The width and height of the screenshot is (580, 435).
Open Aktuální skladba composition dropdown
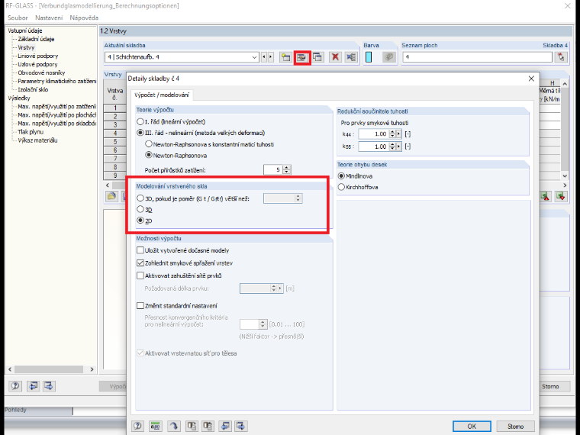[254, 57]
